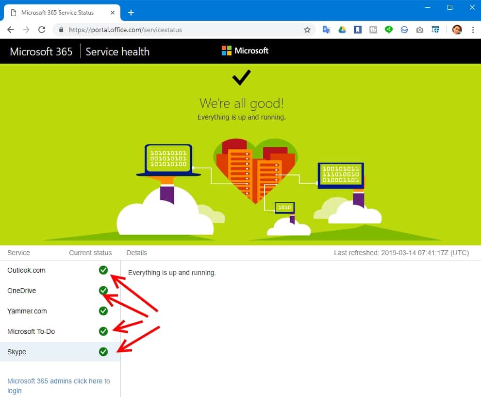Click the reload page icon
Viewport: 481px width, 397px height.
42,30
